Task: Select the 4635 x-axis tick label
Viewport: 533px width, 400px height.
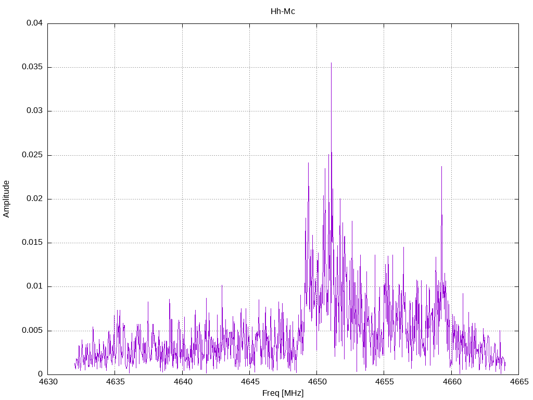Action: [115, 382]
